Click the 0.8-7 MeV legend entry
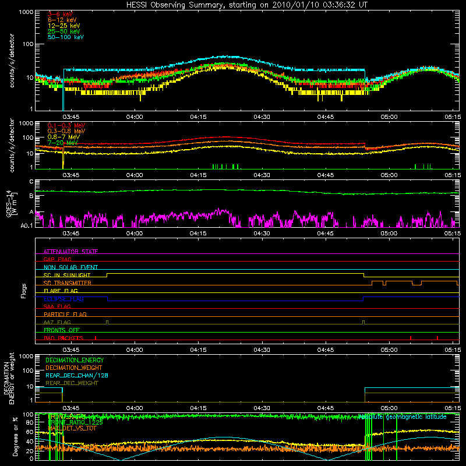Image resolution: width=466 pixels, height=466 pixels. point(63,137)
